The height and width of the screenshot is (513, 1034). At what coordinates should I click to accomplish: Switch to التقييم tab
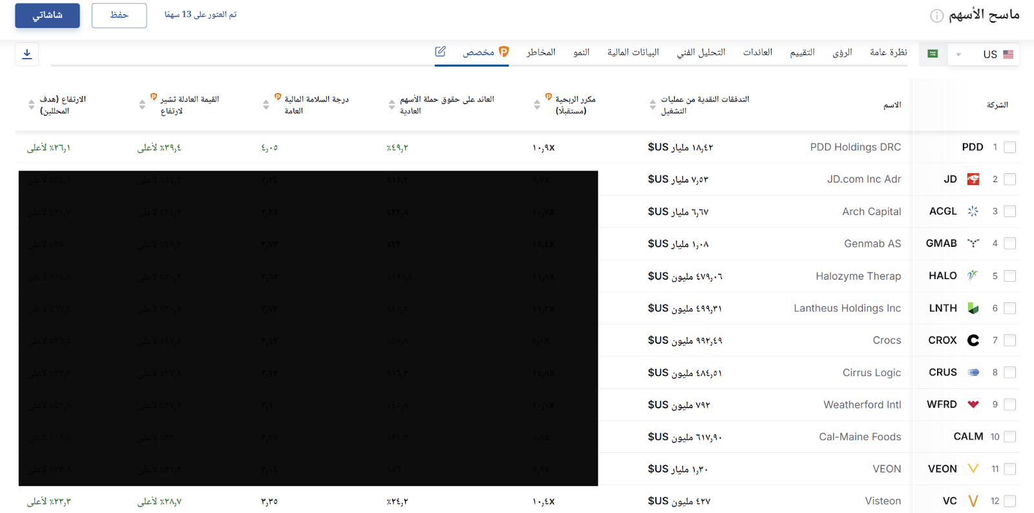pyautogui.click(x=802, y=52)
